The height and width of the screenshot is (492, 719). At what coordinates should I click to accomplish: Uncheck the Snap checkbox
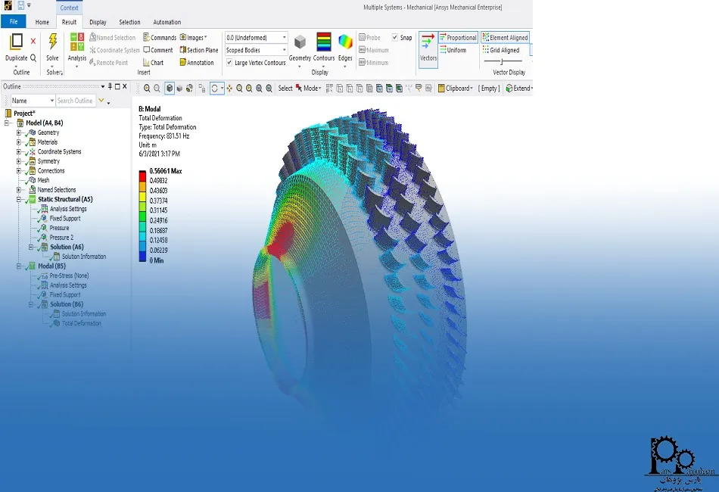[395, 37]
